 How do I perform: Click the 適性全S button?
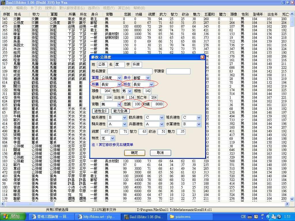[100, 111]
